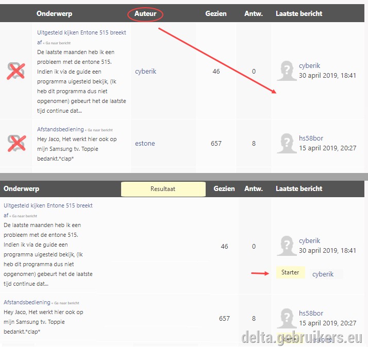Open Afstandsbediening topic in Resultaat table
Screen dimensions: 368x347
(27, 302)
